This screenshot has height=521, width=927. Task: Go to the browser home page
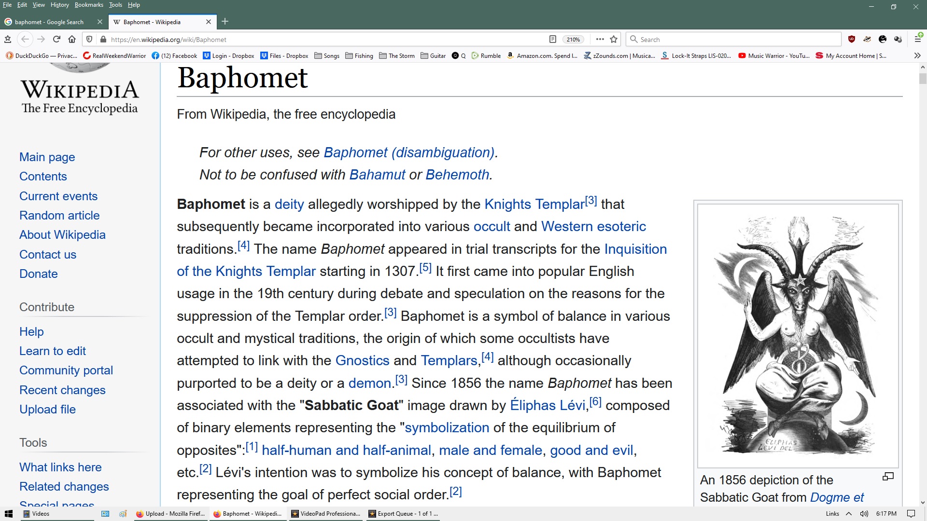point(72,40)
